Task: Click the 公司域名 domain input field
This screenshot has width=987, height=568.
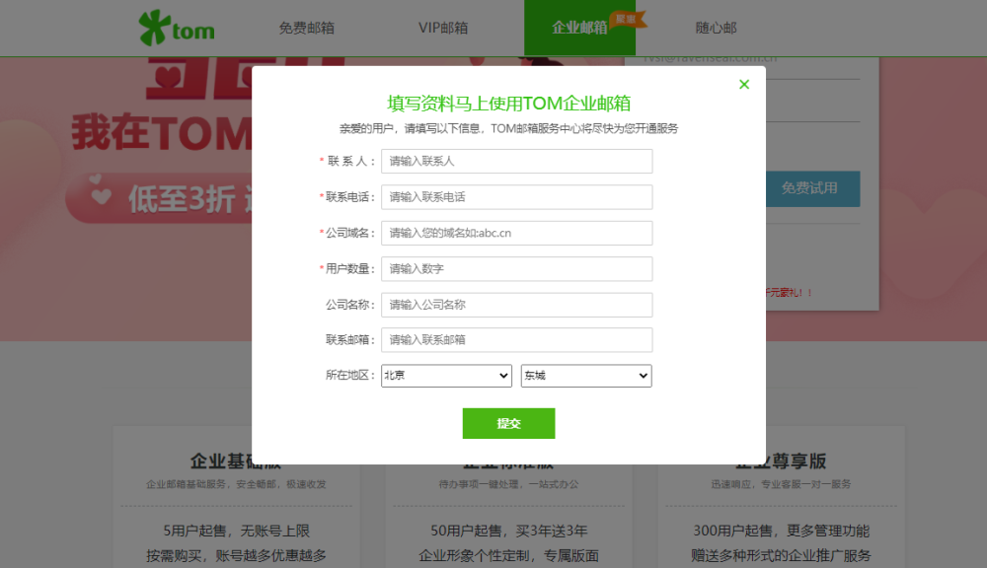Action: [x=516, y=233]
